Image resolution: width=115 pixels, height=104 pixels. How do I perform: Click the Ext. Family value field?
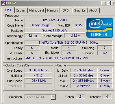click(32, 53)
